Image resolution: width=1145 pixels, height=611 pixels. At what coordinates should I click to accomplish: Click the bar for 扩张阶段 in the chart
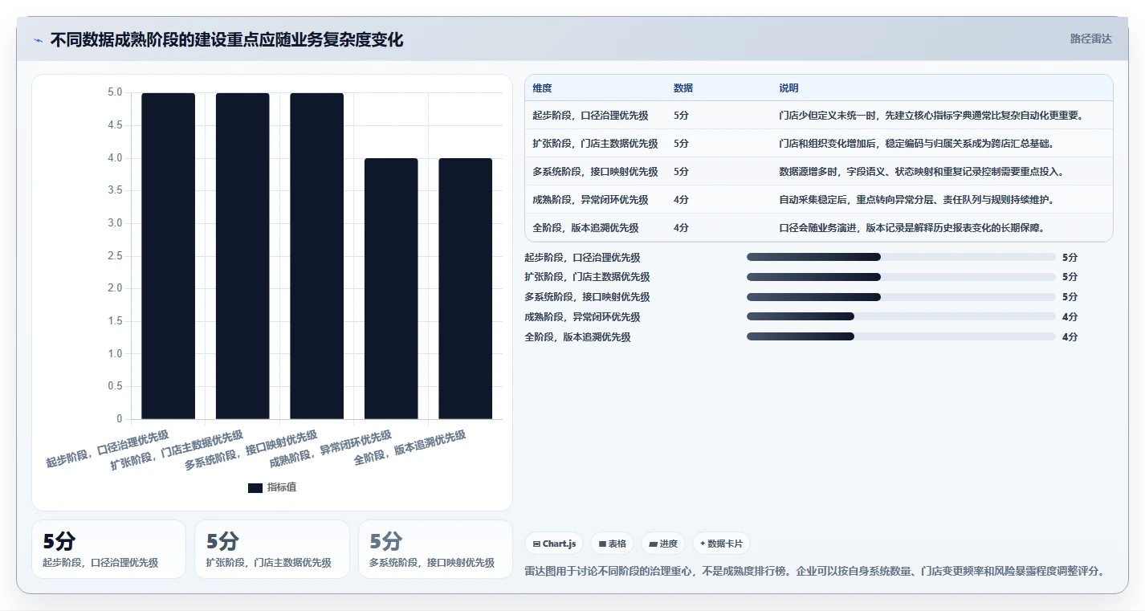pyautogui.click(x=242, y=256)
